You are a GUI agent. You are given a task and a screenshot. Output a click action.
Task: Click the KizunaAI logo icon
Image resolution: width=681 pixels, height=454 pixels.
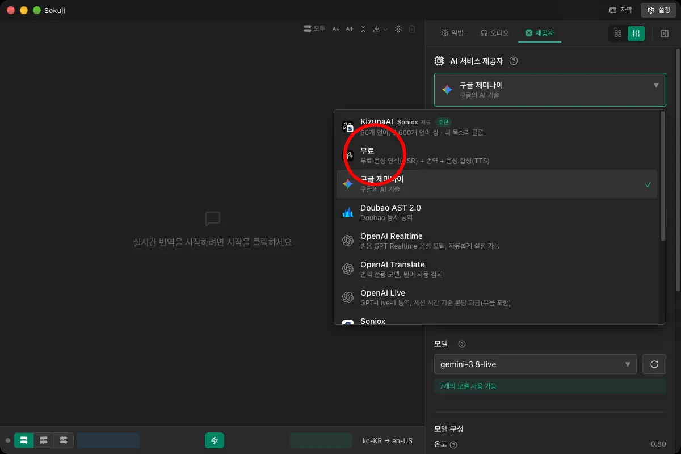pos(348,127)
